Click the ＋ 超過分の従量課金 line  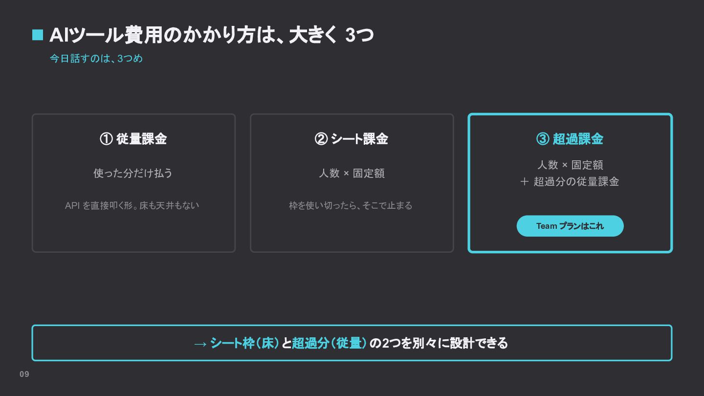click(570, 181)
